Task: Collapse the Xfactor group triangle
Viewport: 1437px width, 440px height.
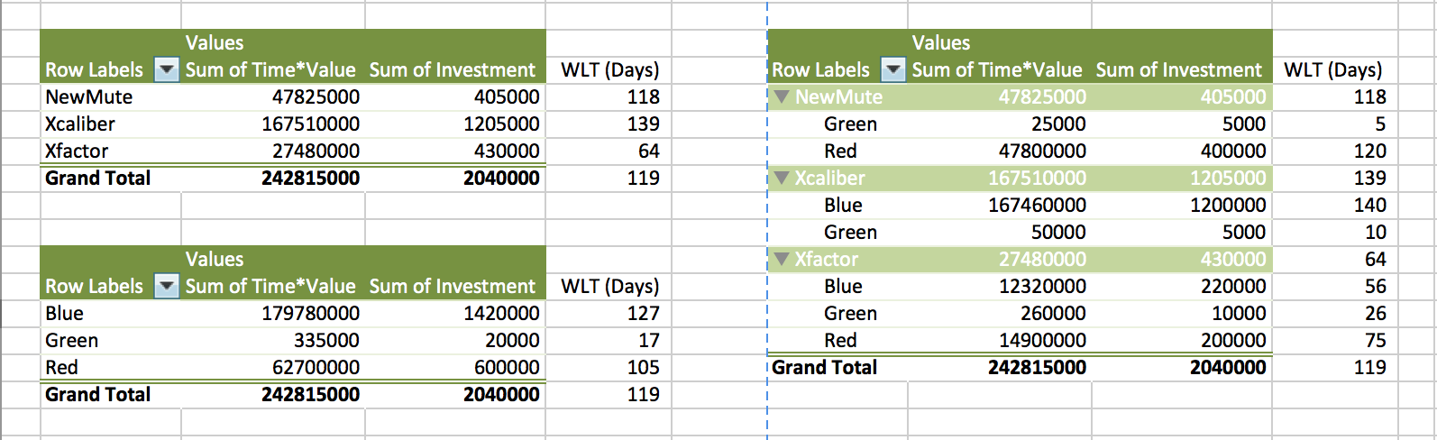Action: 781,259
